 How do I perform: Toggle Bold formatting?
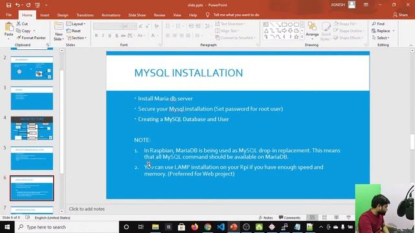(97, 36)
